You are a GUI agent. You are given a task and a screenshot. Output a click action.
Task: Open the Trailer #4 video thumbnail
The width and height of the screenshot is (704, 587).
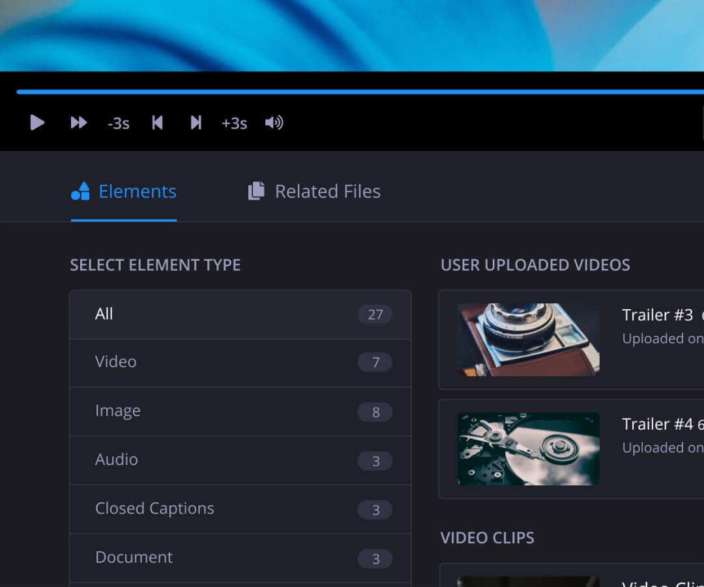click(528, 448)
